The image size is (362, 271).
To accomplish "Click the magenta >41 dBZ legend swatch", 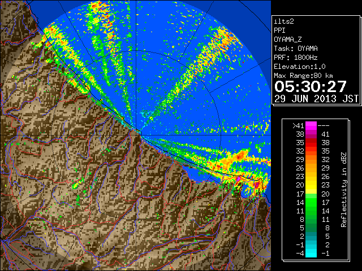I will 311,125.
